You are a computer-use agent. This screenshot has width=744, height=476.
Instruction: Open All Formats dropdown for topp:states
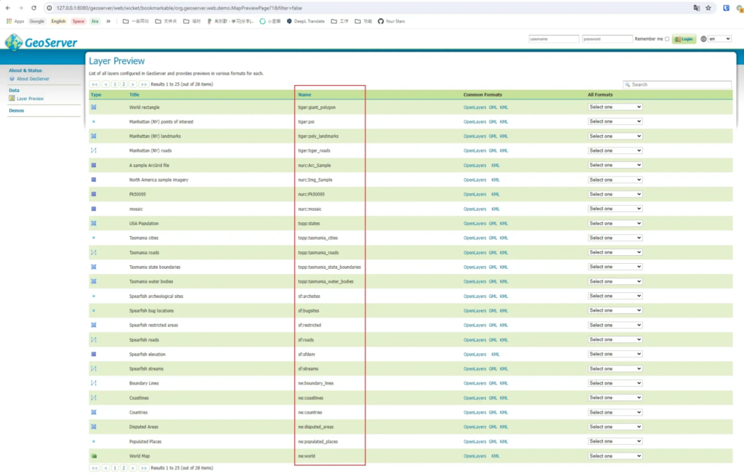[615, 224]
